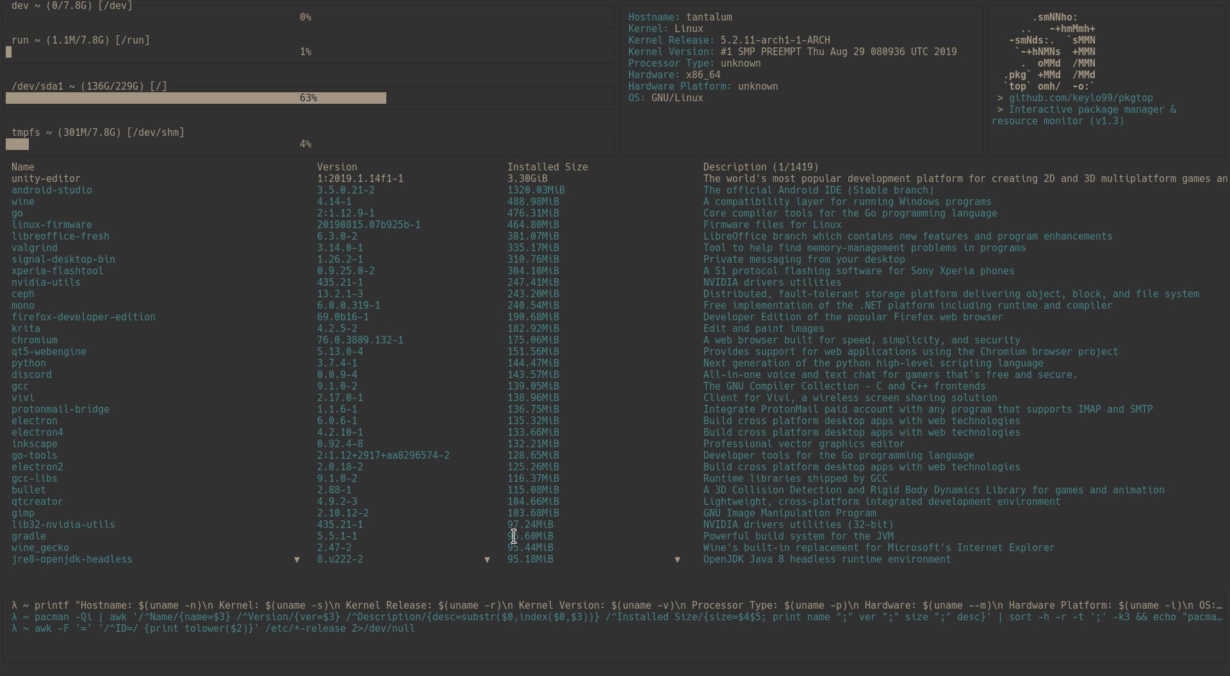Click the Name column header
This screenshot has height=676, width=1230.
click(x=23, y=167)
